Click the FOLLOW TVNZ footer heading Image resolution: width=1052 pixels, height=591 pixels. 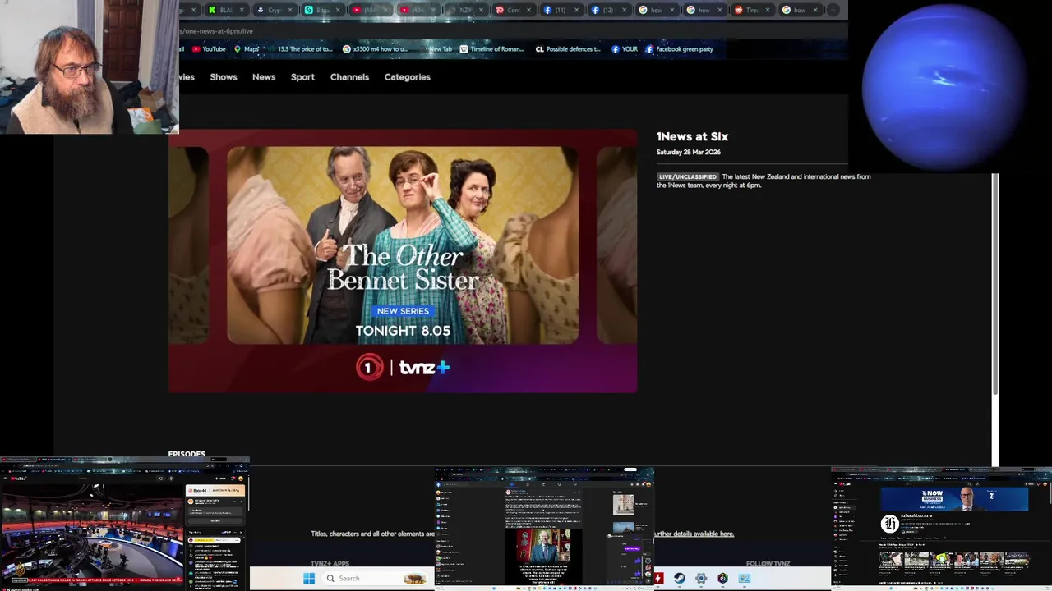click(x=768, y=564)
